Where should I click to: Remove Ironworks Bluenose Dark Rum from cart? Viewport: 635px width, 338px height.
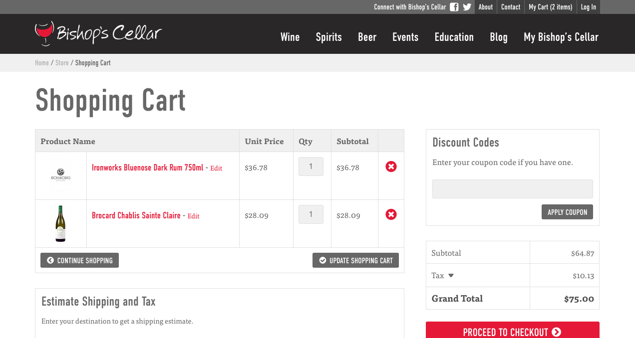391,167
